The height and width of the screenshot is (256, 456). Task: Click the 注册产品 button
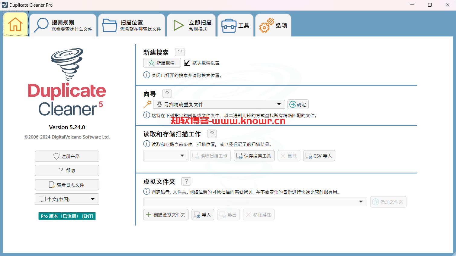tap(67, 156)
